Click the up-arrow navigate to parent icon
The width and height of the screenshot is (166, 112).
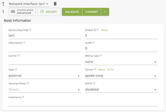(3, 4)
